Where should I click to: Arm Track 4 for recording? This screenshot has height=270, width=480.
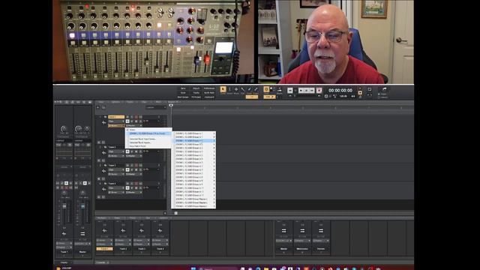[x=136, y=183]
